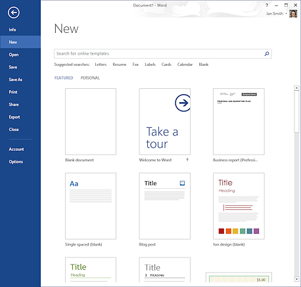Select the green Title Heading template
This screenshot has height=287, width=301.
[x=91, y=270]
